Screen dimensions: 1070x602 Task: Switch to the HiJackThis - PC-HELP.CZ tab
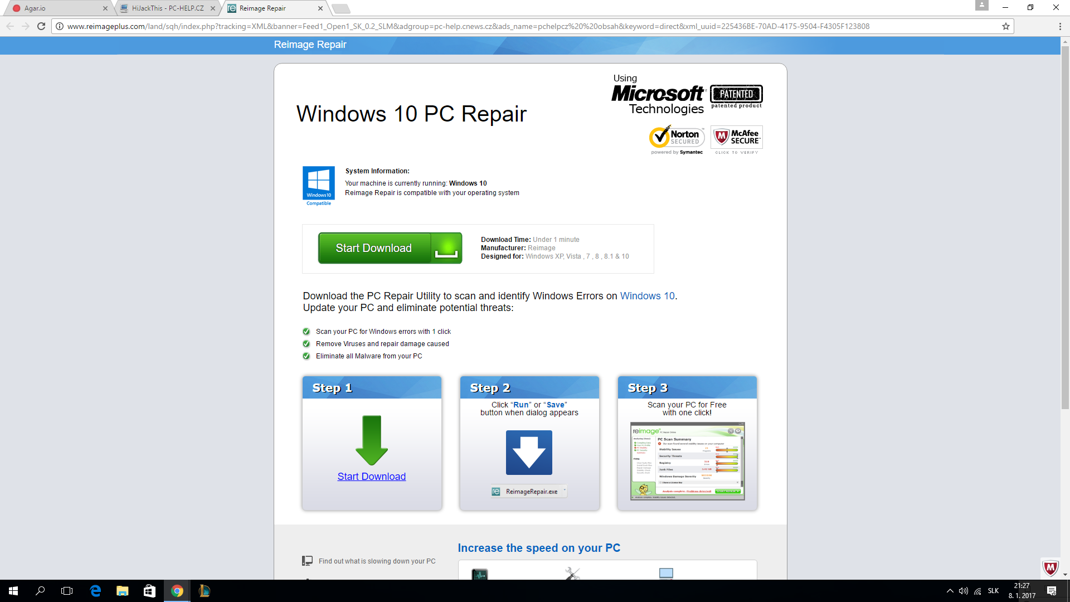click(x=167, y=8)
